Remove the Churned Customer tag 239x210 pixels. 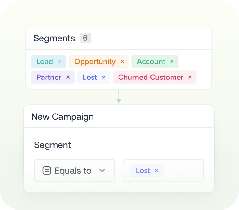(190, 77)
